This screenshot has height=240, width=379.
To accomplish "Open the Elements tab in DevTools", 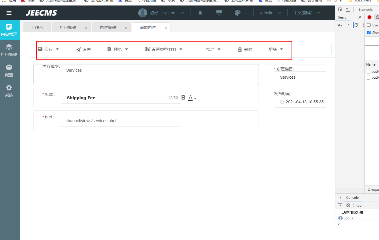I will pyautogui.click(x=366, y=9).
